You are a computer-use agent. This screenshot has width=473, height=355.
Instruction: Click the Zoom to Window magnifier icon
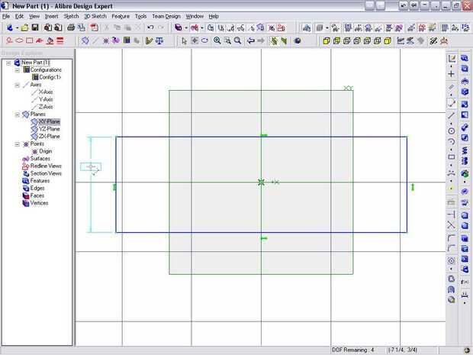[x=227, y=40]
